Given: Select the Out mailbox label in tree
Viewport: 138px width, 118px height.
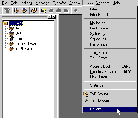Looking at the screenshot, I should pyautogui.click(x=18, y=33).
